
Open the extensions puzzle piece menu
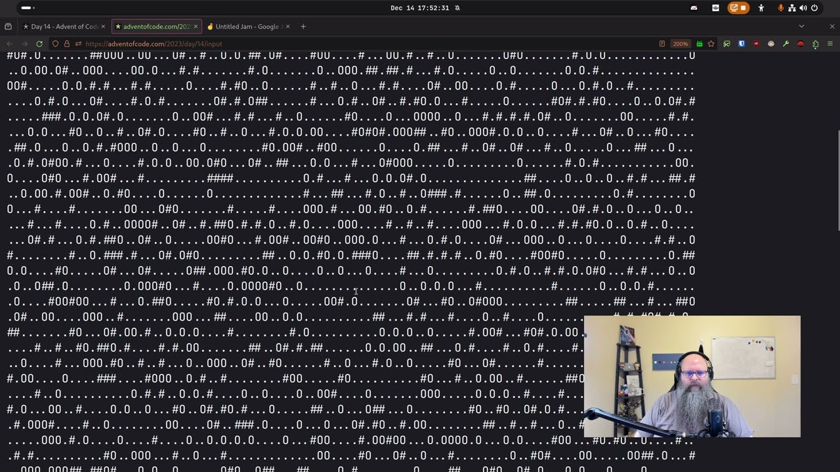[816, 44]
